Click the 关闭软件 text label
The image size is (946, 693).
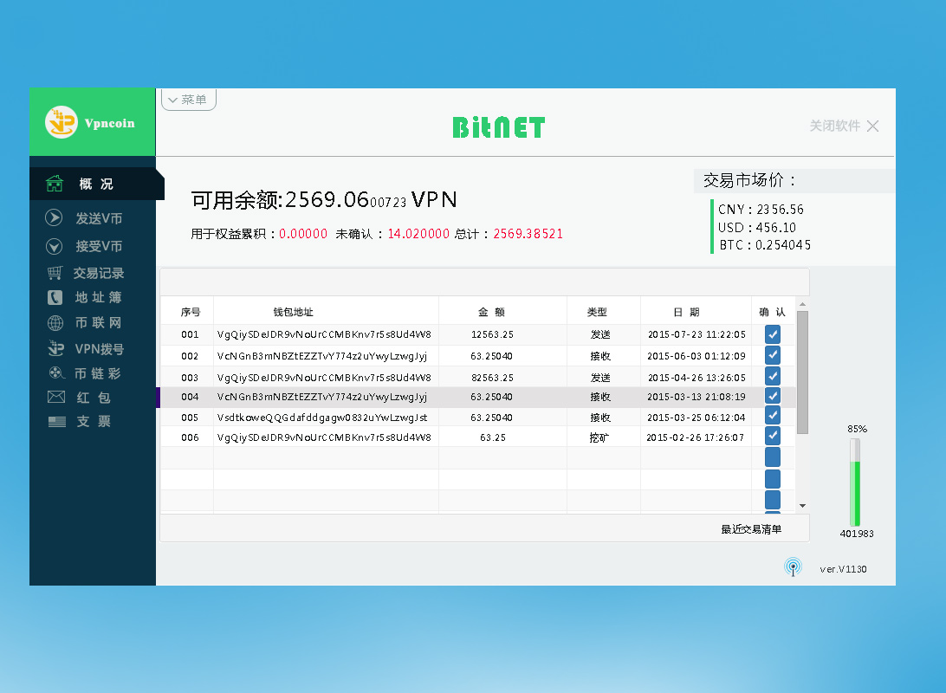tap(834, 126)
